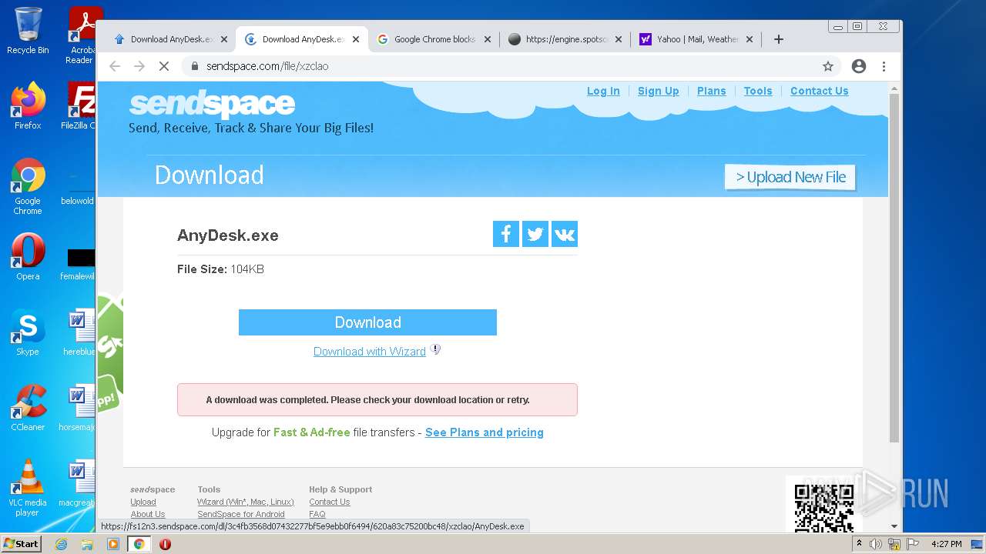Viewport: 986px width, 554px height.
Task: Click the volume icon in system tray
Action: click(876, 544)
